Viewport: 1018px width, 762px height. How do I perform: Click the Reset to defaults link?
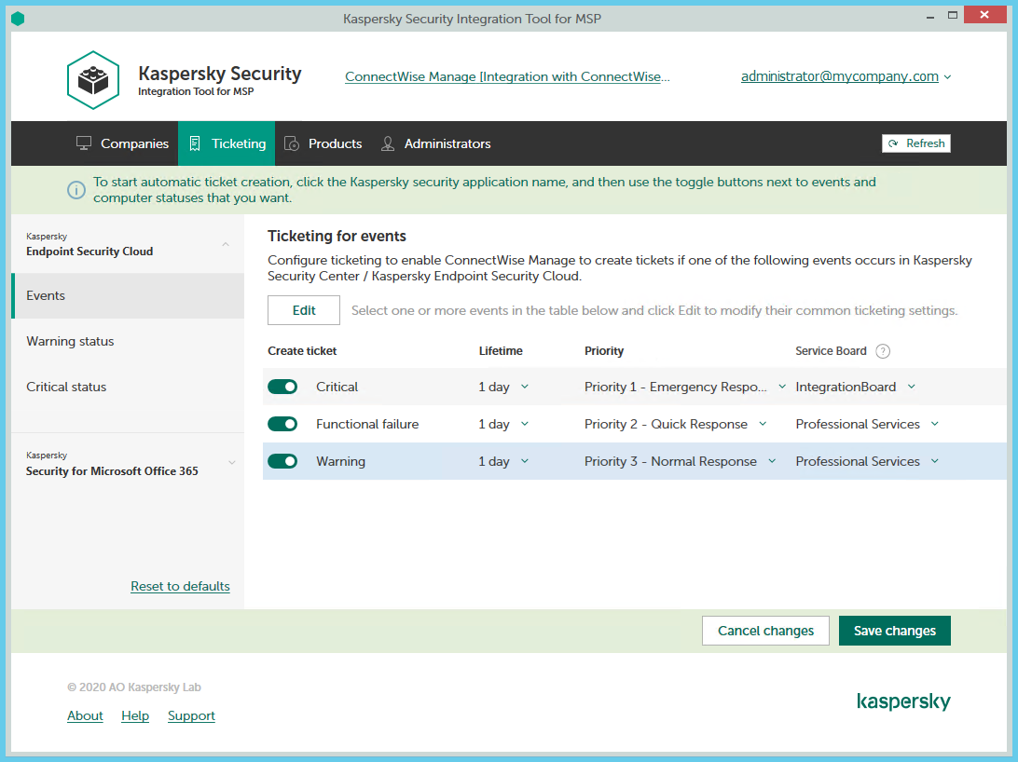click(x=180, y=586)
